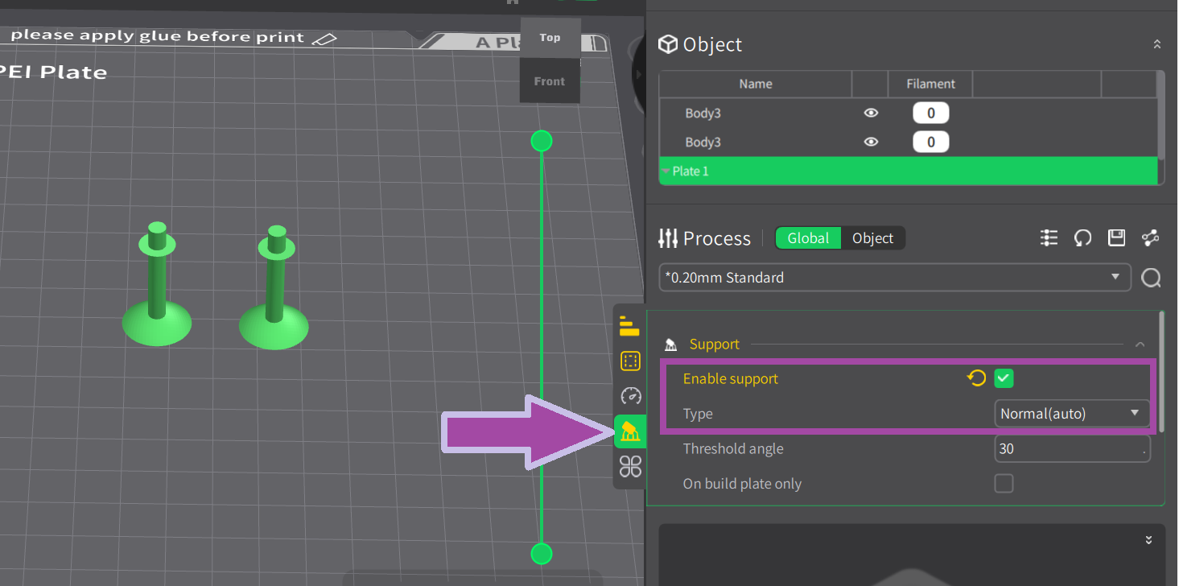Select the Global process tab
Viewport: 1179px width, 586px height.
coord(808,238)
